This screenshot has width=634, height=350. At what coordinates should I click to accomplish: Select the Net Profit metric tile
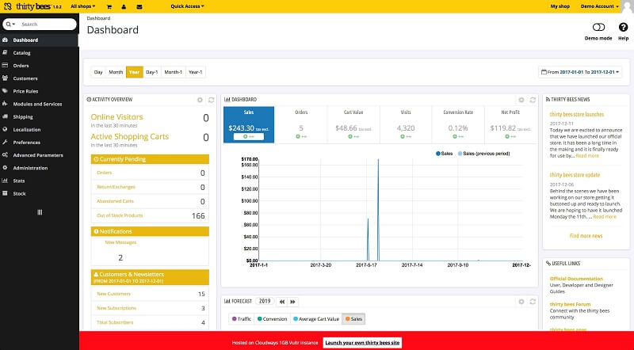(x=510, y=124)
